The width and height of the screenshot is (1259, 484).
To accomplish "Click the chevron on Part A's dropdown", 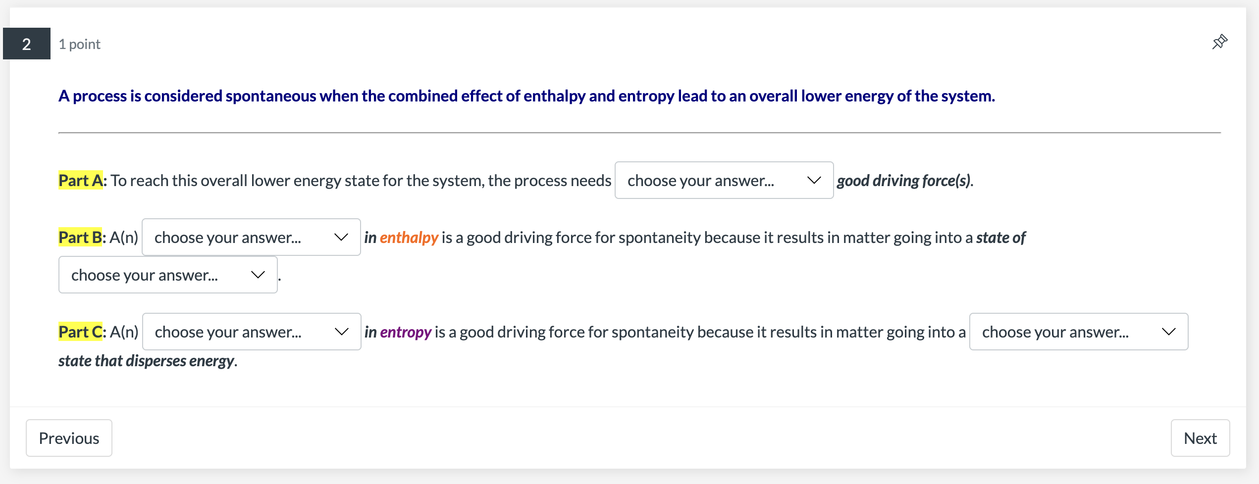I will point(814,180).
